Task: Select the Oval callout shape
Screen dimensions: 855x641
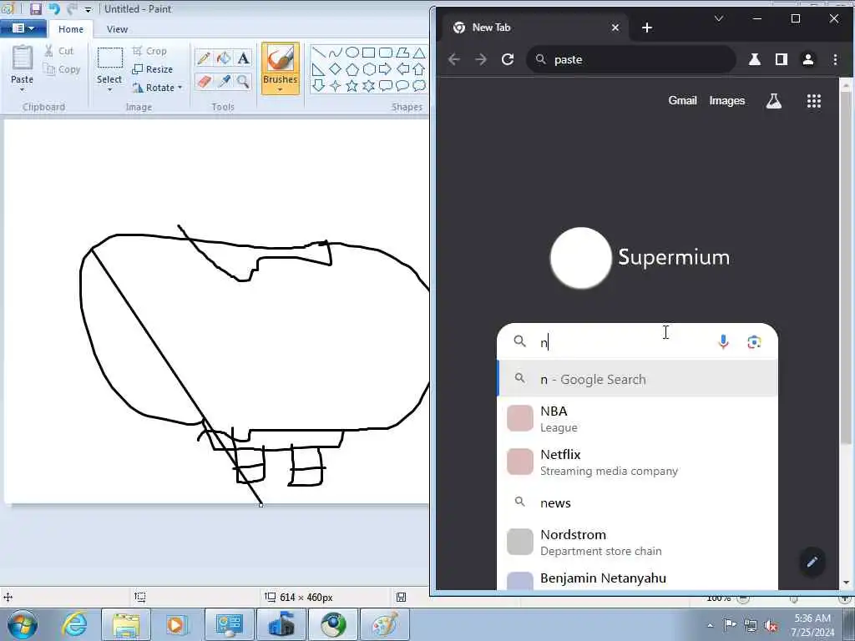Action: tap(402, 86)
